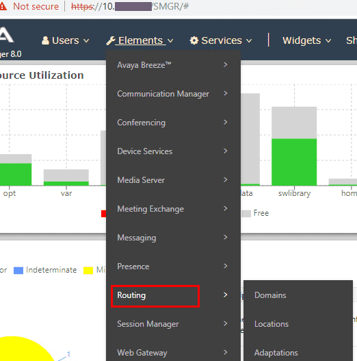The width and height of the screenshot is (357, 361).
Task: Click the Not secure warning triangle icon
Action: point(3,6)
